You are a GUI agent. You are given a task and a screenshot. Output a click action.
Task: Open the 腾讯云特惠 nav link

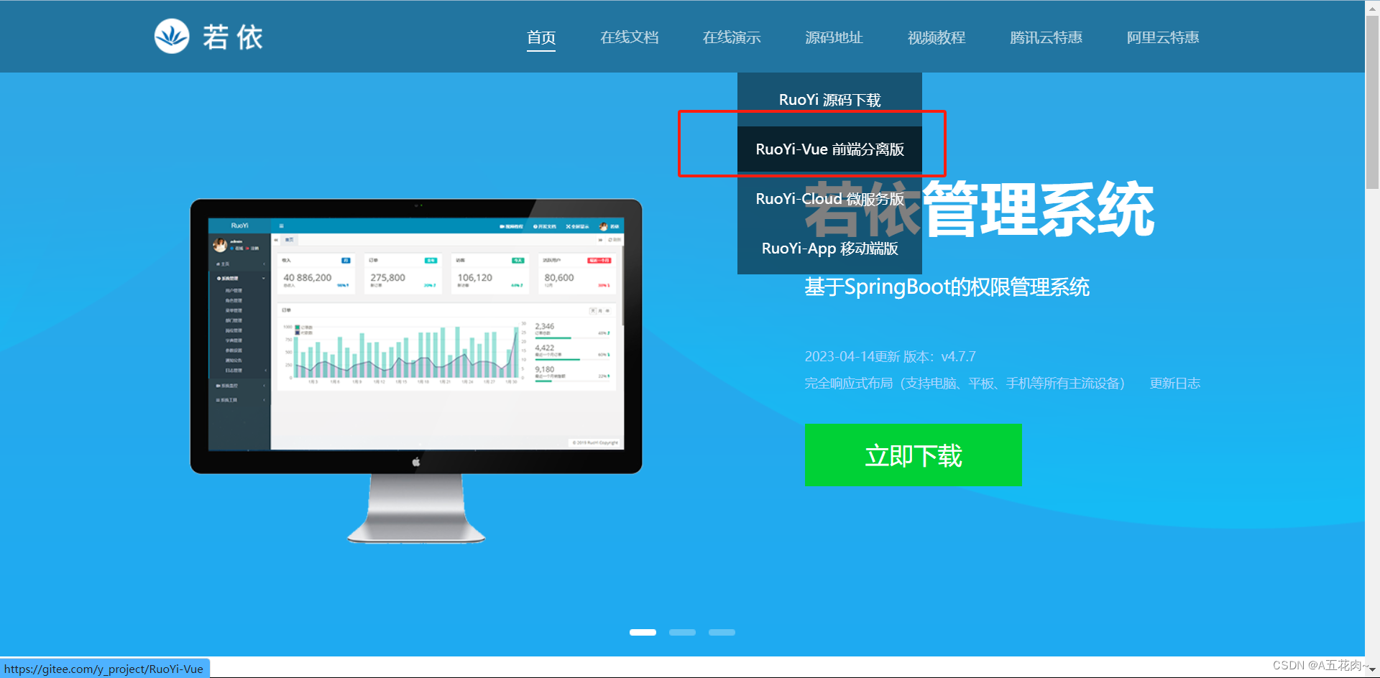(x=1046, y=37)
